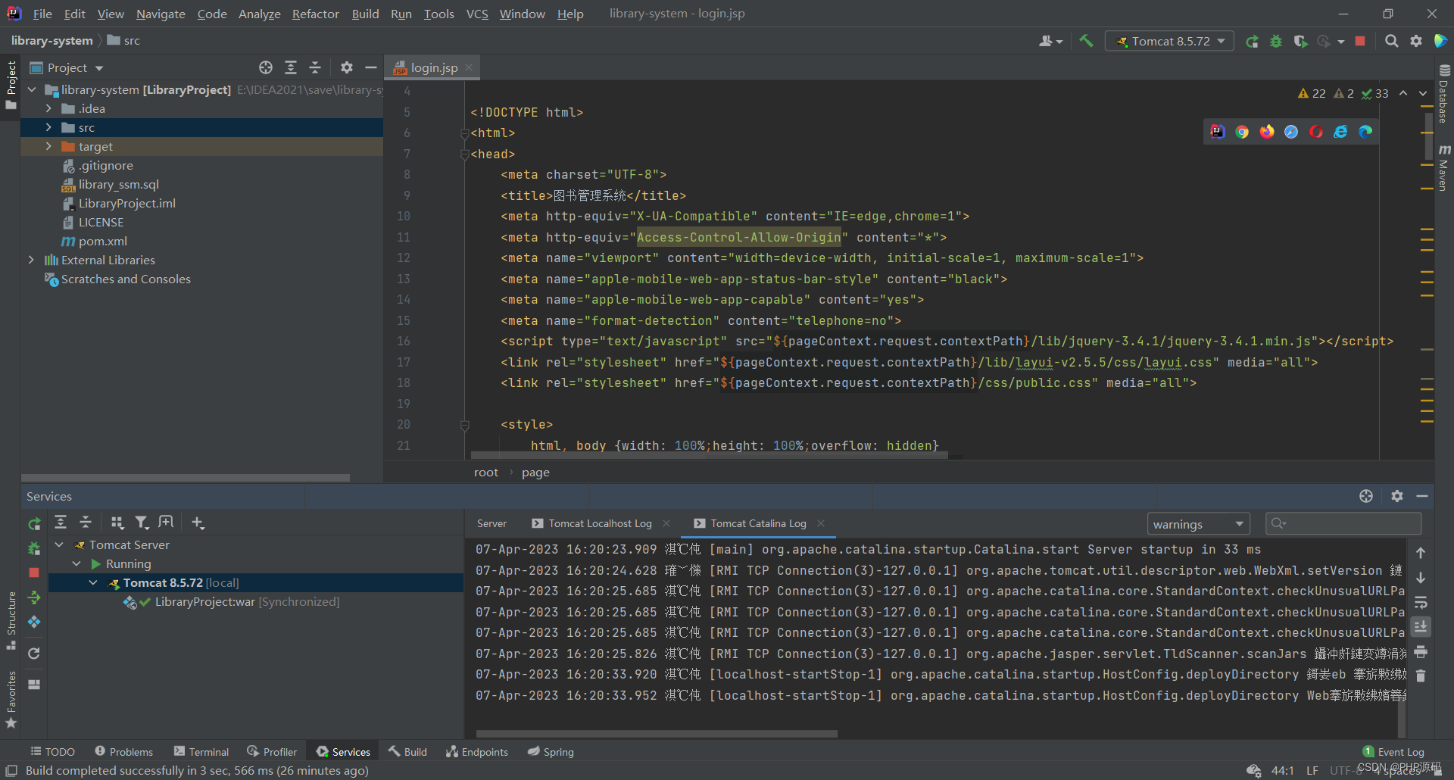Open page in Edge browser icon
Image resolution: width=1454 pixels, height=780 pixels.
point(1365,132)
